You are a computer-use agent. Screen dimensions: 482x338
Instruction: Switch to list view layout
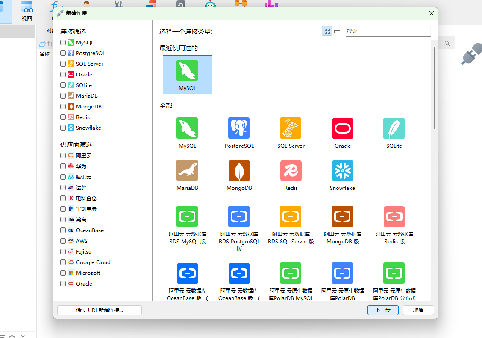[337, 31]
